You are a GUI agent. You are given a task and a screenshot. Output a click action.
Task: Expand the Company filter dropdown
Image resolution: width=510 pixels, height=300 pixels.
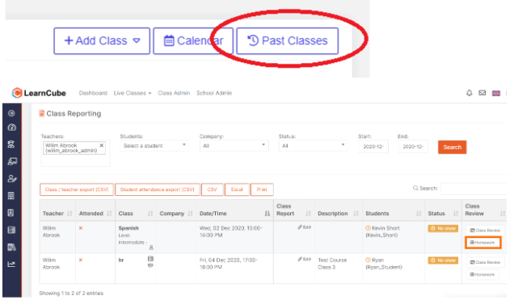coord(234,145)
